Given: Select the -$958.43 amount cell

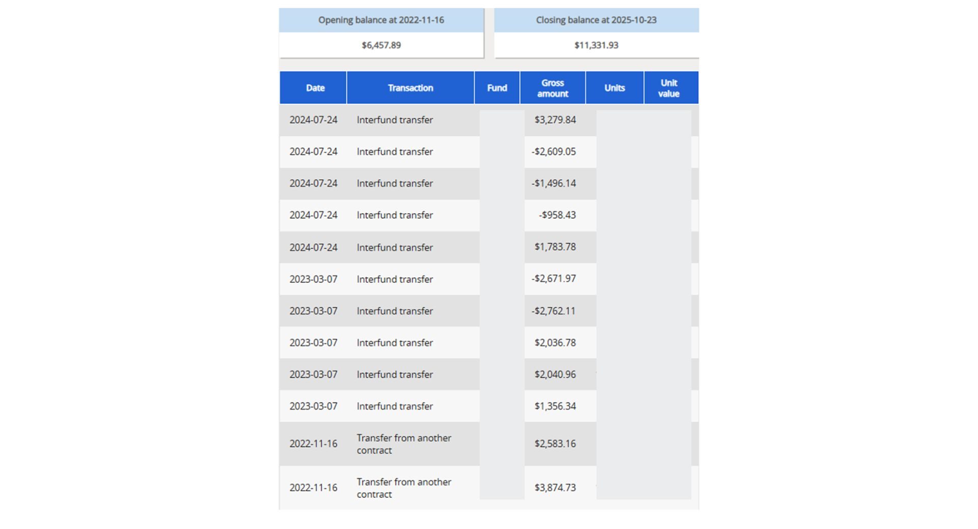Looking at the screenshot, I should (557, 215).
